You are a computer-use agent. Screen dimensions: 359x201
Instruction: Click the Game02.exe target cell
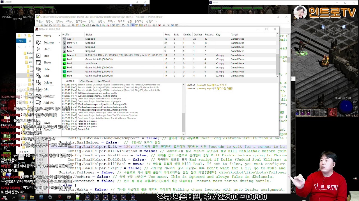click(x=237, y=76)
